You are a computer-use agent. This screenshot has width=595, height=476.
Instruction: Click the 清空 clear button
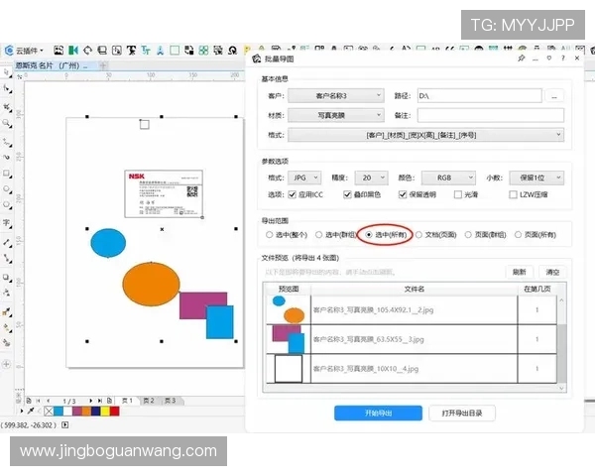pyautogui.click(x=552, y=272)
